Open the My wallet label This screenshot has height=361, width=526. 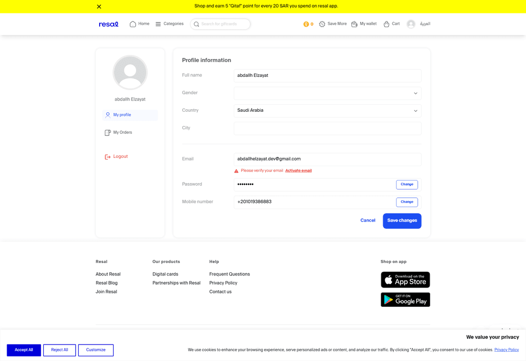(368, 24)
